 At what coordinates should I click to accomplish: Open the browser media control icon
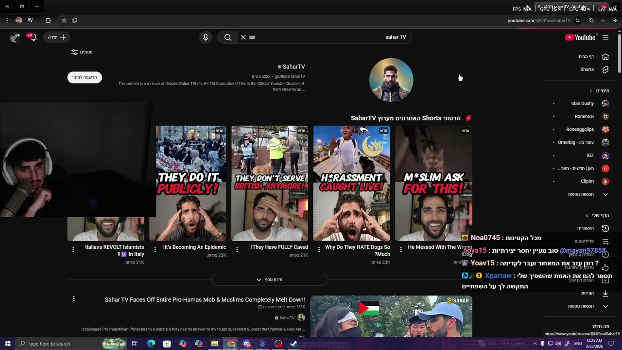pos(31,20)
